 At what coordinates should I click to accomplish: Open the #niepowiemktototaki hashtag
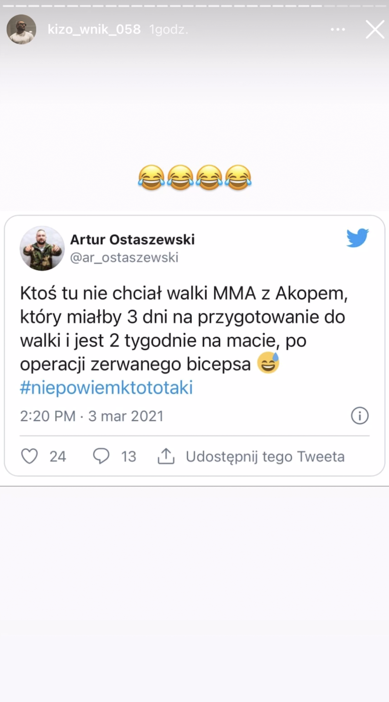pos(106,388)
